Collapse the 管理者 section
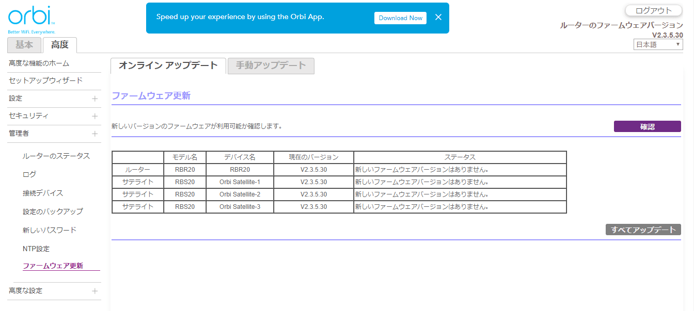 tap(94, 134)
